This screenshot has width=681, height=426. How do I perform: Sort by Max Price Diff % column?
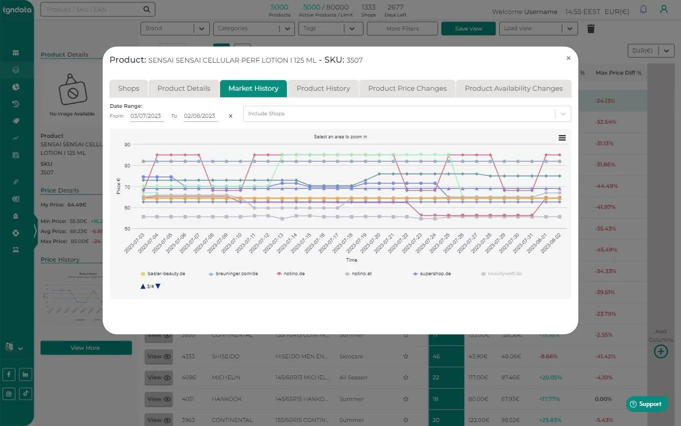618,73
